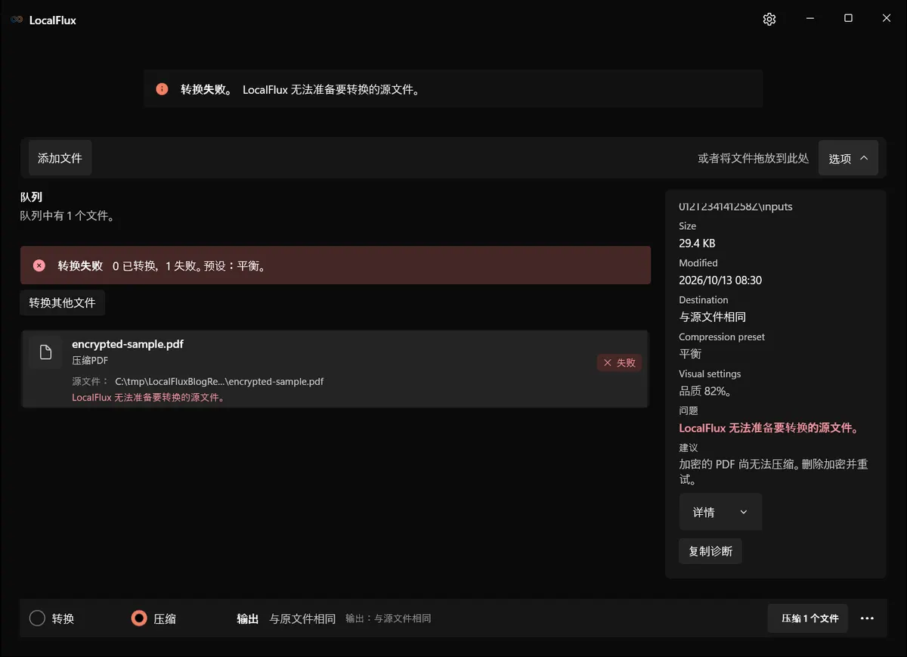907x657 pixels.
Task: Click the 2026/10/13 08:30 modified date
Action: (x=720, y=280)
